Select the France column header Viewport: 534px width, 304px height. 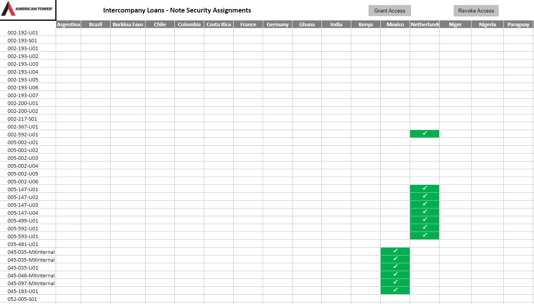coord(248,24)
